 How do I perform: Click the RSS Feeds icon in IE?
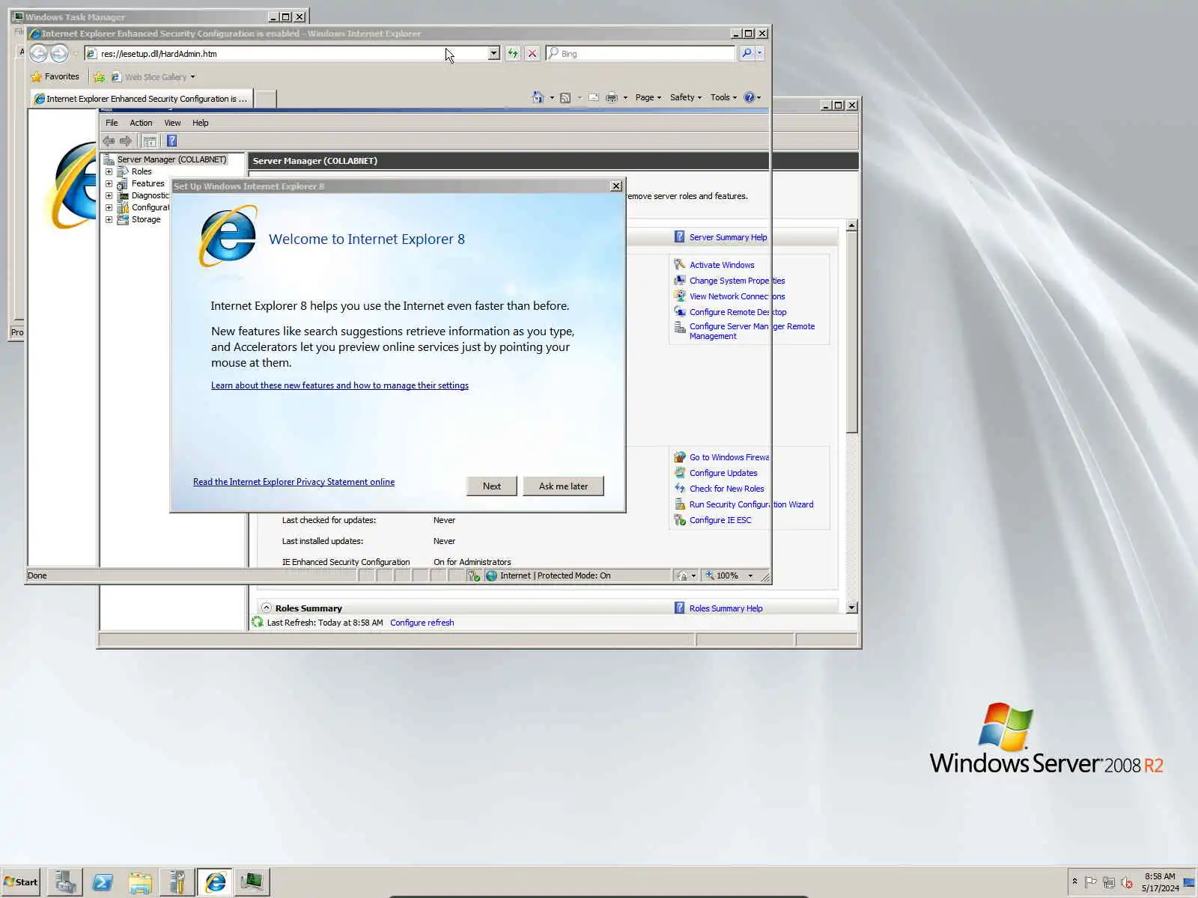565,97
